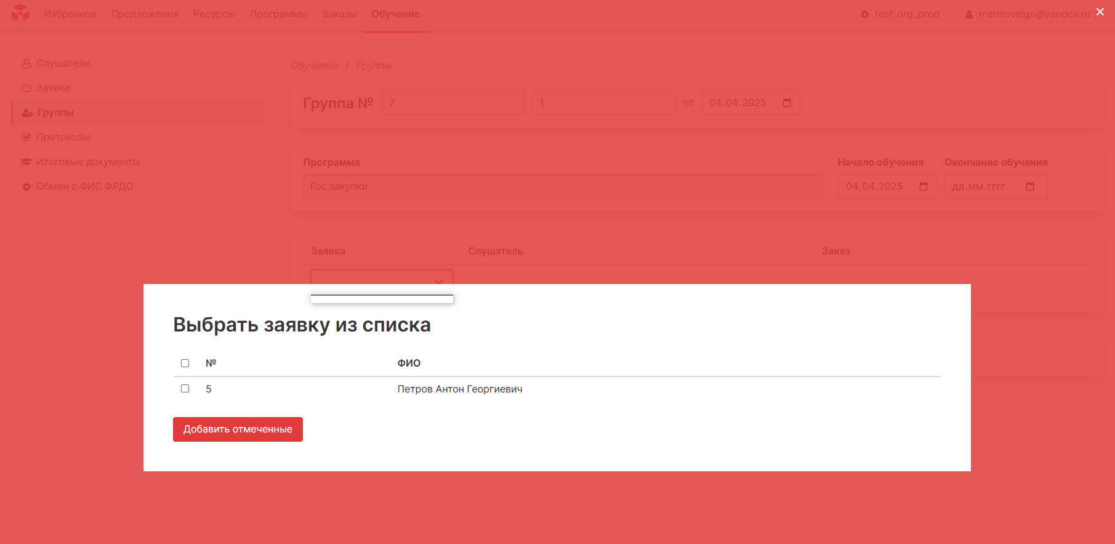Open the Заказы menu
This screenshot has width=1115, height=544.
point(339,14)
